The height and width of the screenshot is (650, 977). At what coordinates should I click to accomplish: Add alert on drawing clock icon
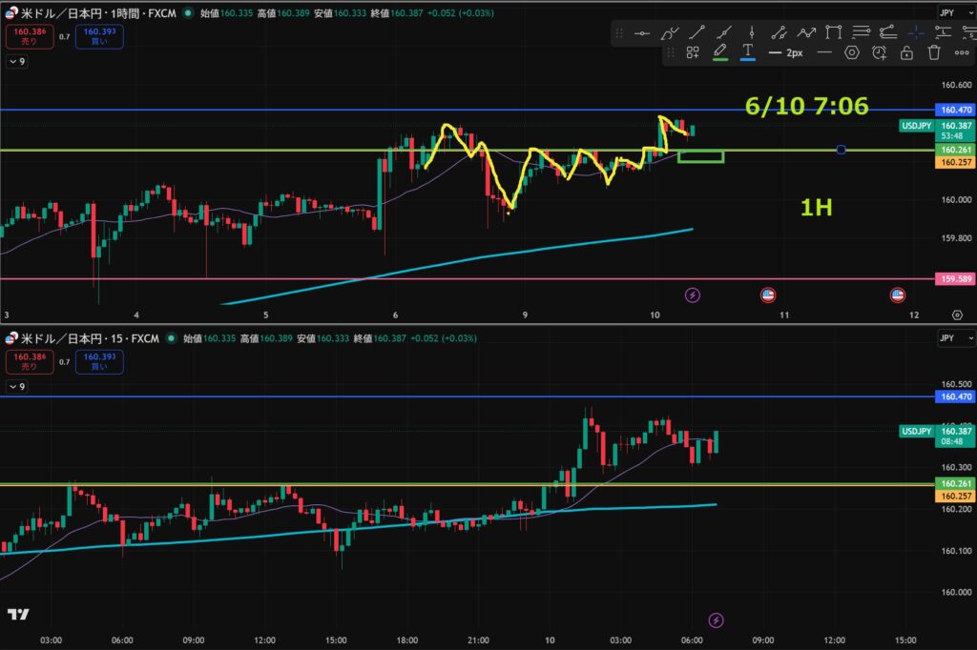click(879, 53)
